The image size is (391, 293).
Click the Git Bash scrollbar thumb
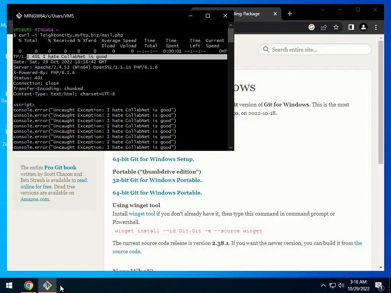click(x=231, y=35)
